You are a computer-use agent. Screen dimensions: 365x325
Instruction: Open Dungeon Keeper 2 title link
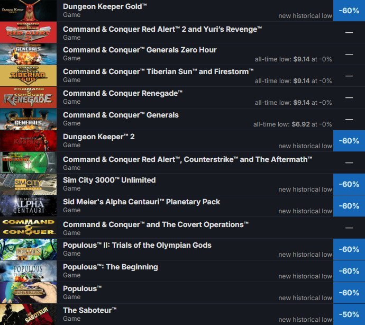pos(99,137)
